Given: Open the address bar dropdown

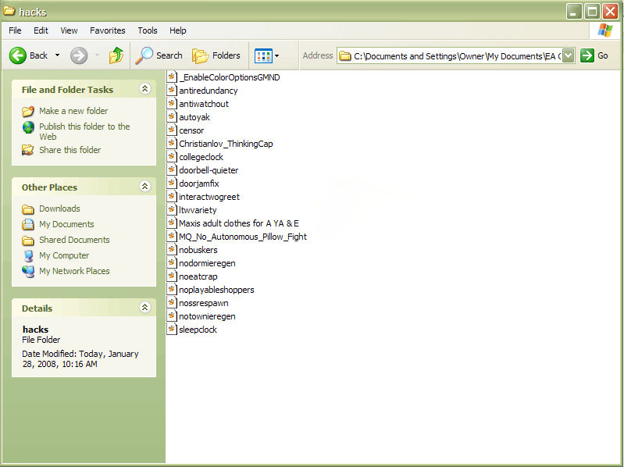Looking at the screenshot, I should (x=569, y=55).
